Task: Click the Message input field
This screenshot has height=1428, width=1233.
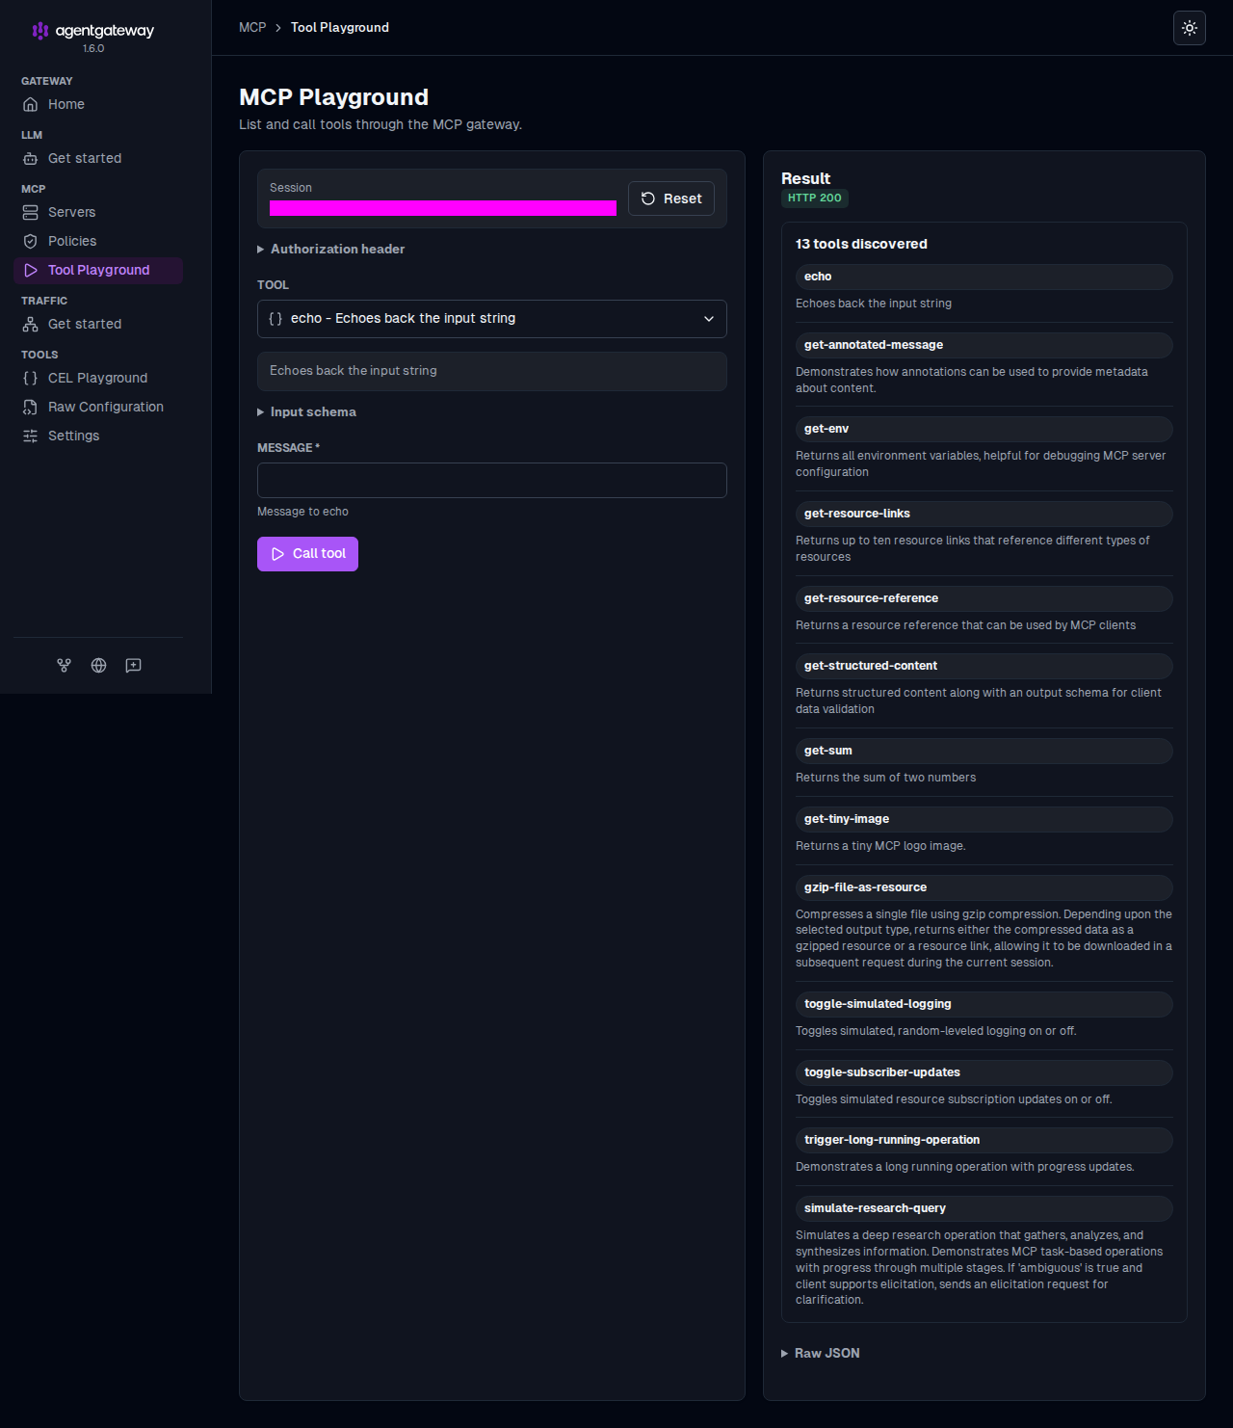Action: click(492, 480)
